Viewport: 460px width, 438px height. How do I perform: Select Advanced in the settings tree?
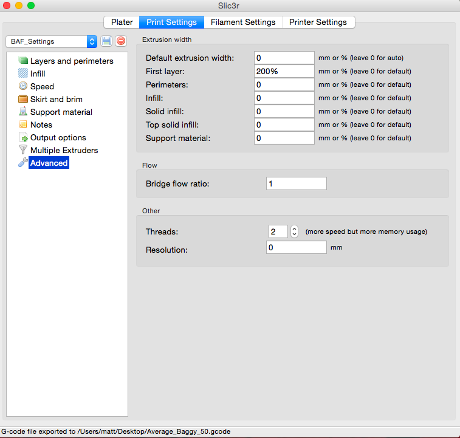(x=49, y=163)
